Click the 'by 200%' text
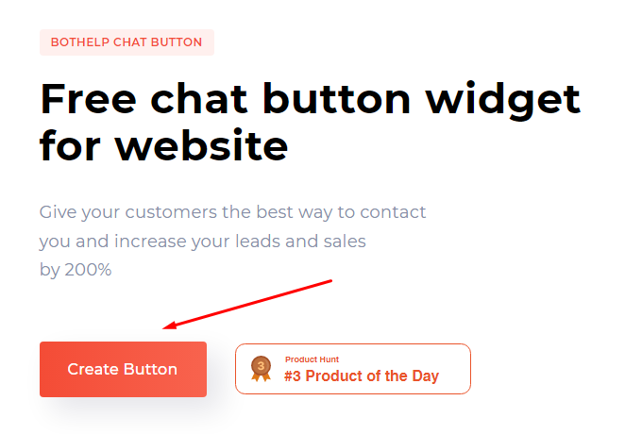 pyautogui.click(x=76, y=270)
